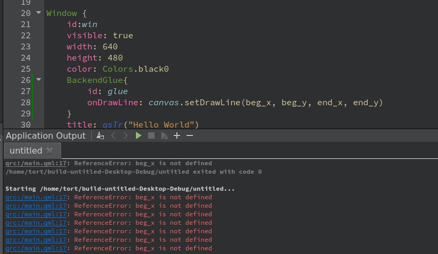Click 'black0' in the color line
The height and width of the screenshot is (254, 438).
coord(153,69)
